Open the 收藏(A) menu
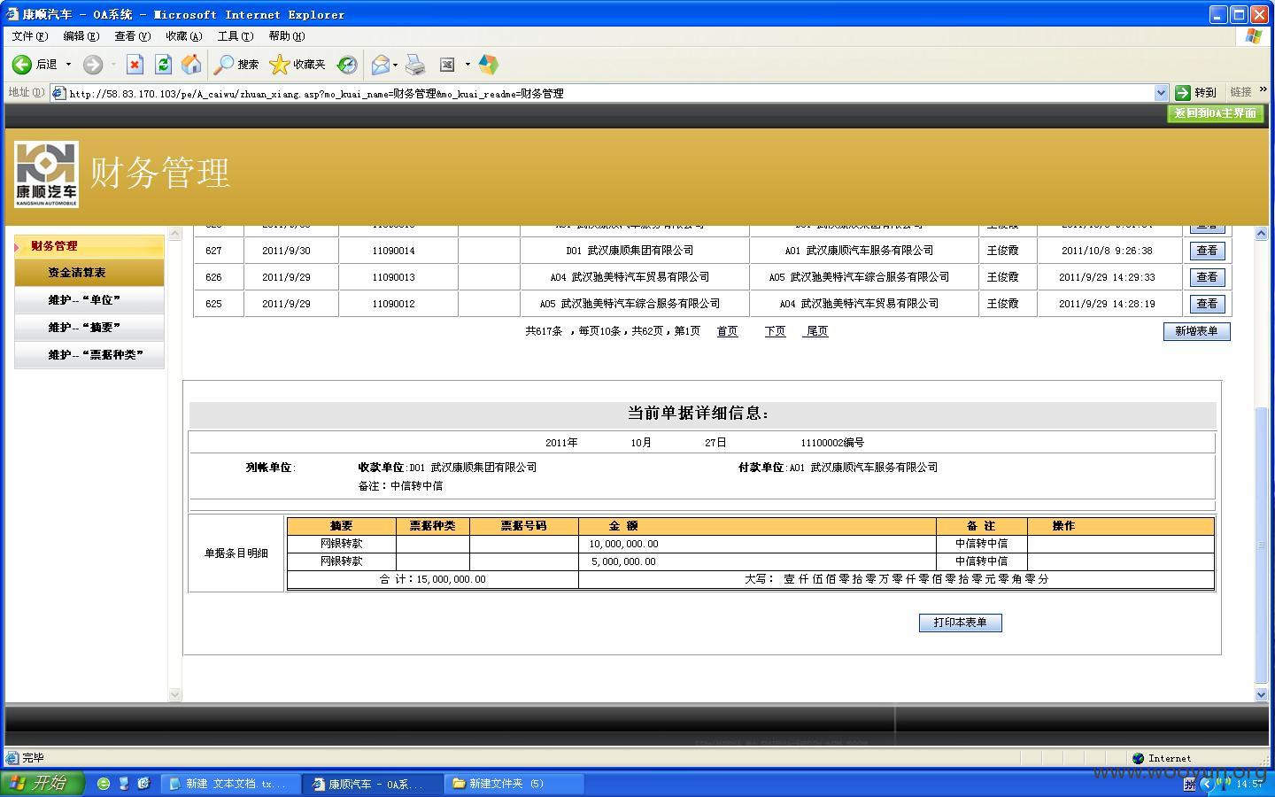 point(184,36)
